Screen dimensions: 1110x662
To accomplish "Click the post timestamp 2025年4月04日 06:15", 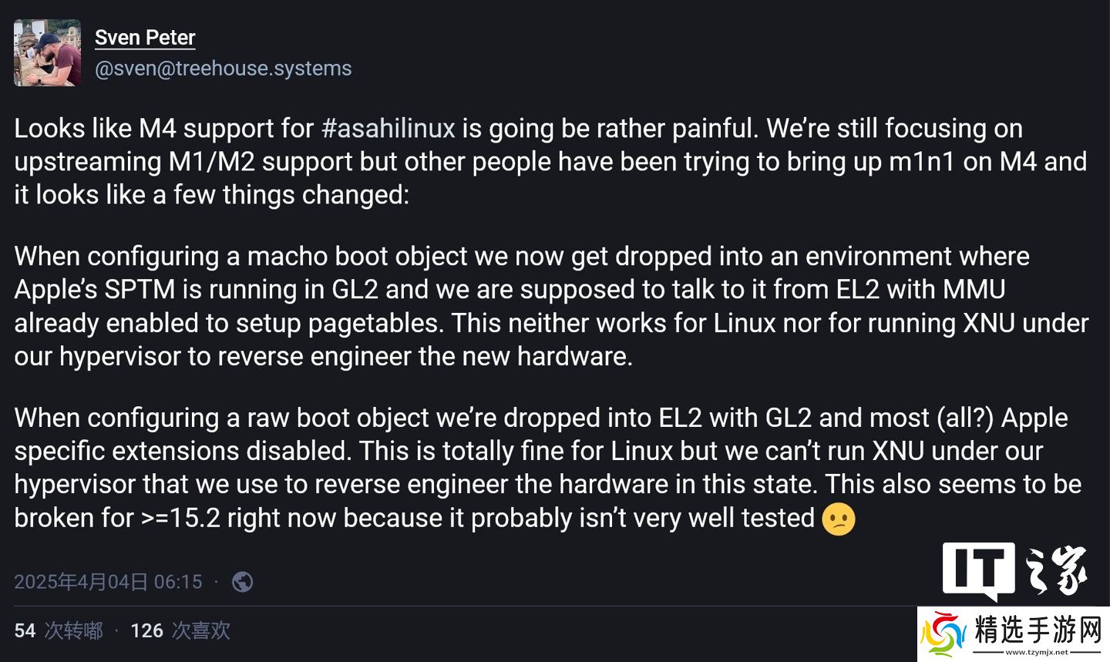I will (x=108, y=581).
